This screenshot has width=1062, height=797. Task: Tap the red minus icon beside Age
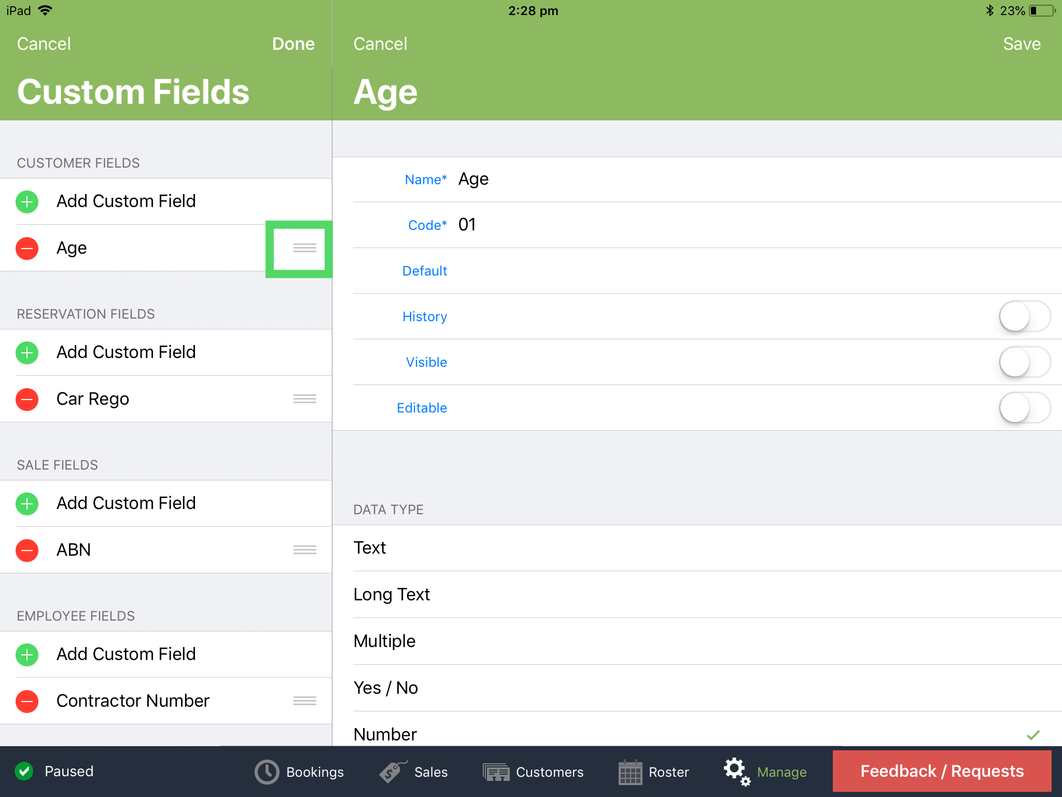(27, 248)
